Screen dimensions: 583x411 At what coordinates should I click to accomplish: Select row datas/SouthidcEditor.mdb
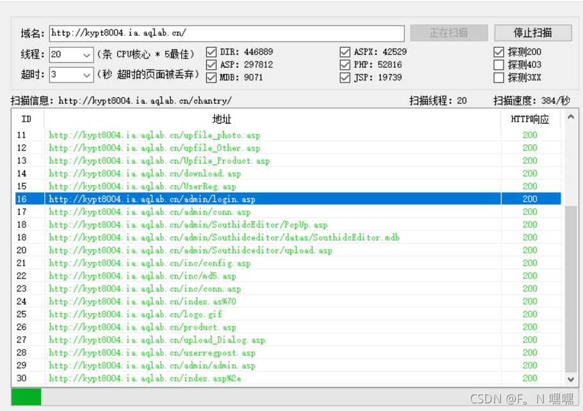click(x=288, y=238)
